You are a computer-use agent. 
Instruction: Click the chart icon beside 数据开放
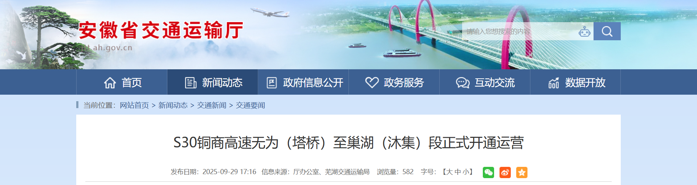pos(554,83)
